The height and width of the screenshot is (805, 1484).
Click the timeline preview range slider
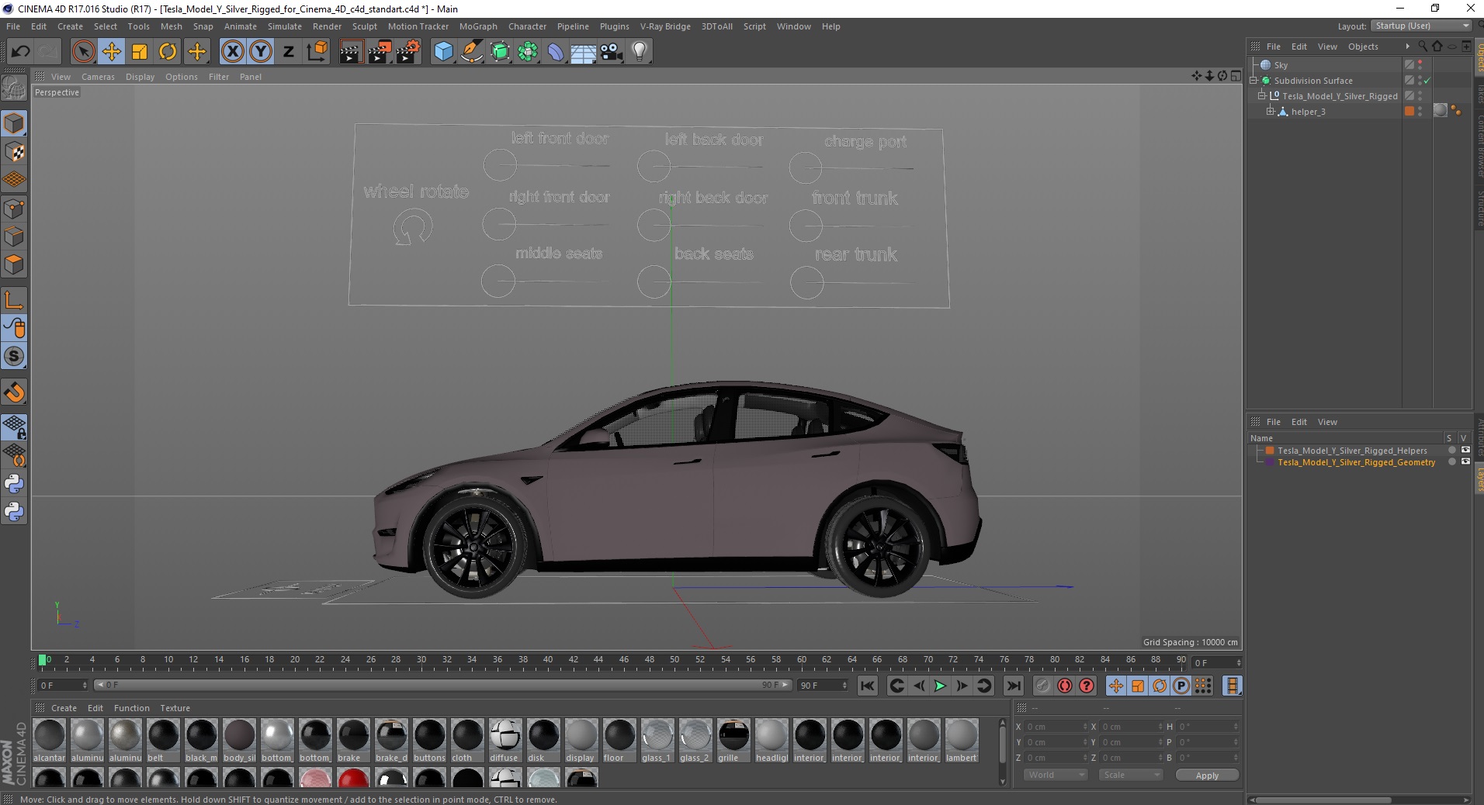click(x=442, y=685)
